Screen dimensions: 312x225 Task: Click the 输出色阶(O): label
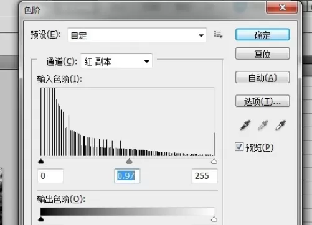point(61,200)
